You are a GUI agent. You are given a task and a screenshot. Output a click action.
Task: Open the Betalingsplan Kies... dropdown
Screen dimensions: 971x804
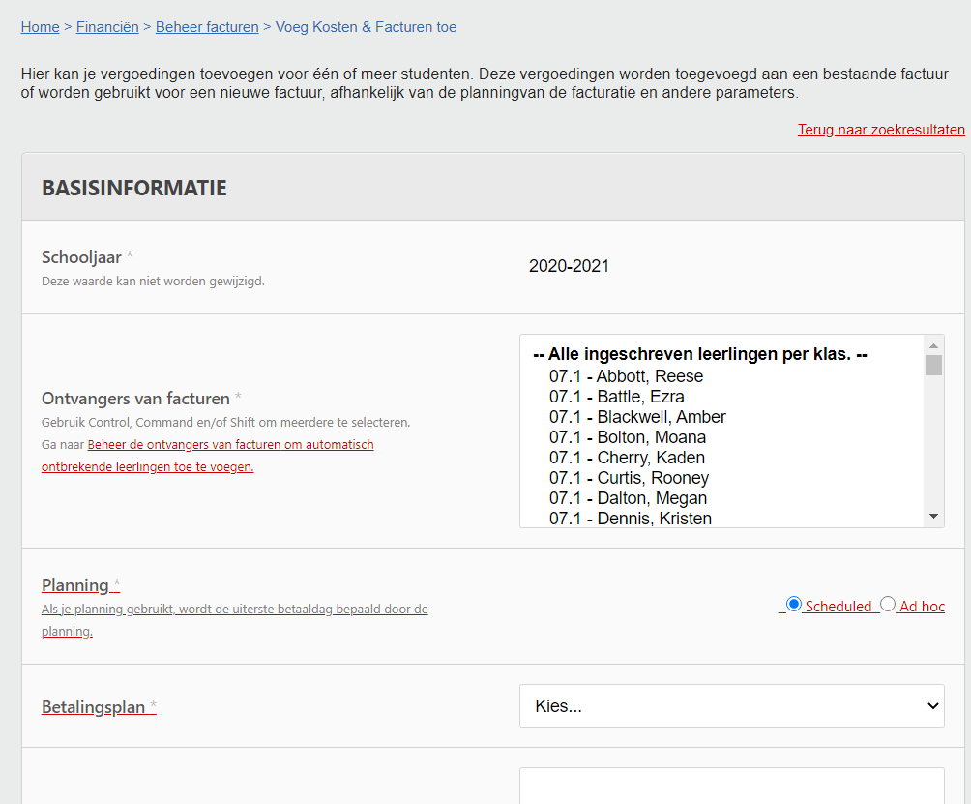[732, 705]
